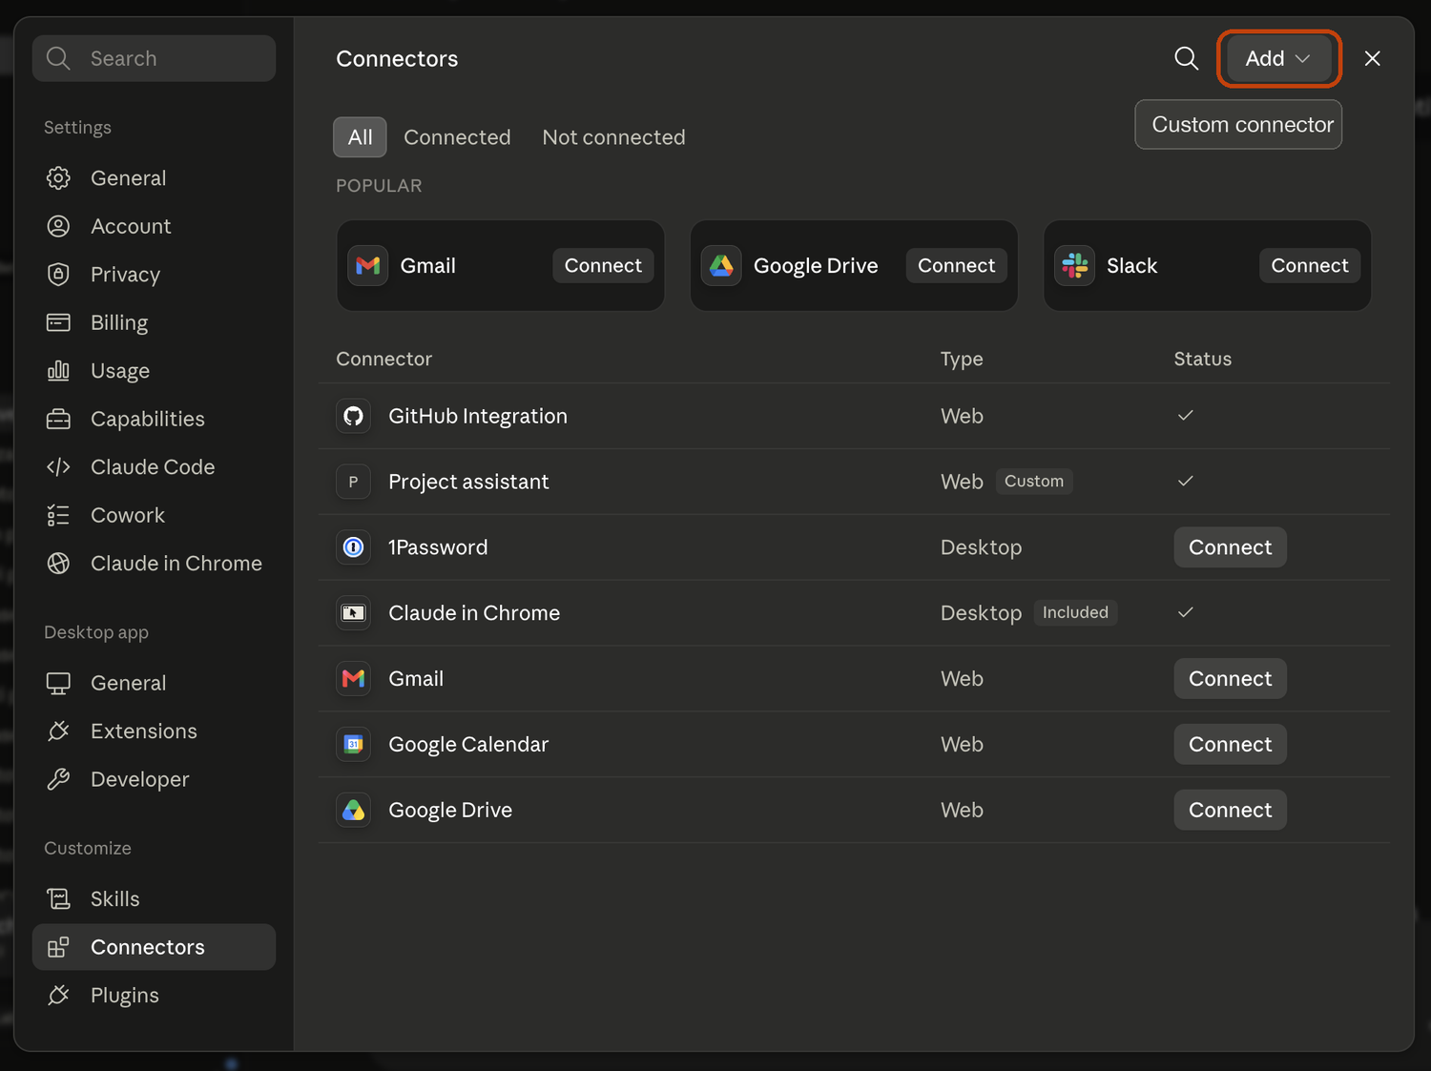Viewport: 1431px width, 1071px height.
Task: Connect Google Drive in the Popular card
Action: [x=956, y=265]
